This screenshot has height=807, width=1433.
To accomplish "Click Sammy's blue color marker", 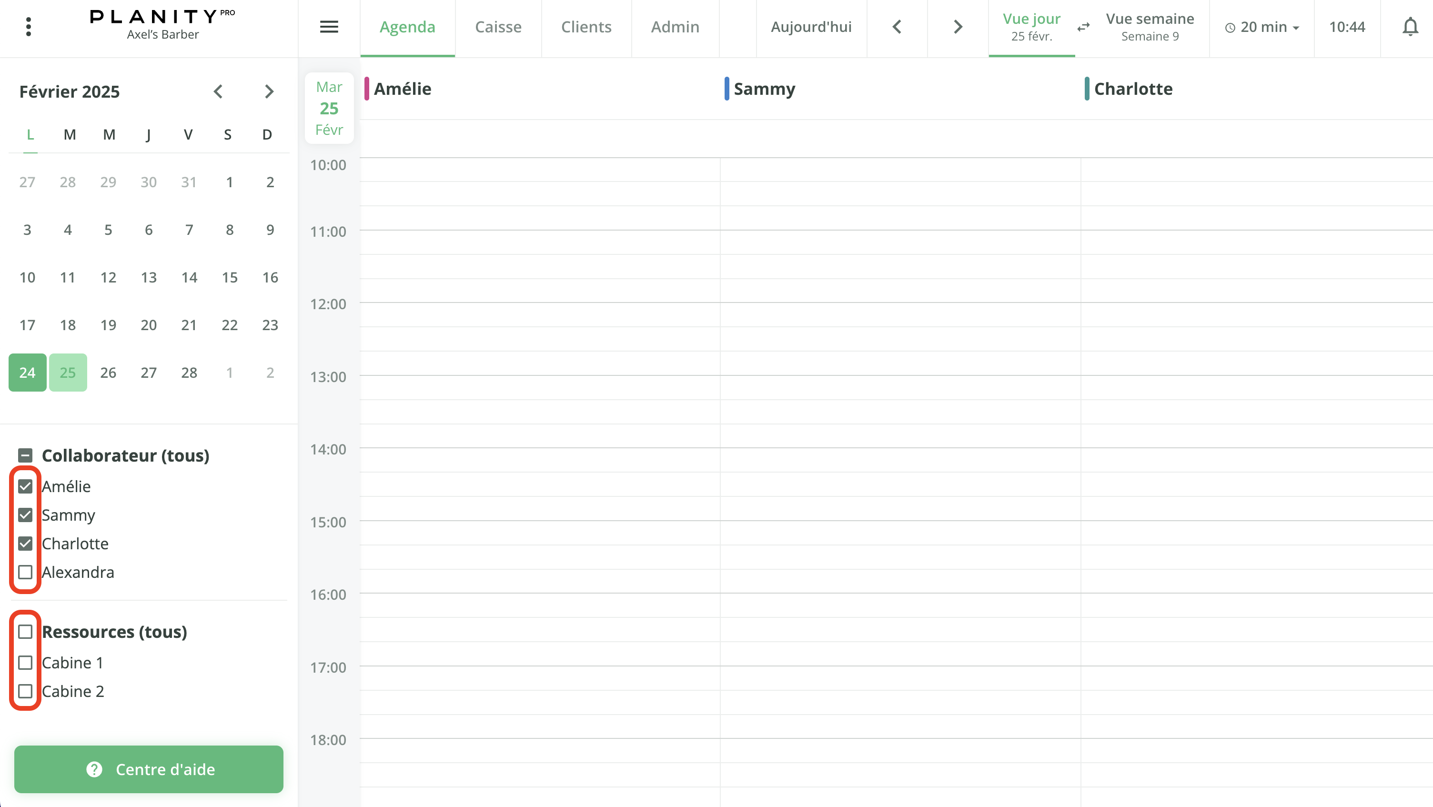I will [727, 89].
